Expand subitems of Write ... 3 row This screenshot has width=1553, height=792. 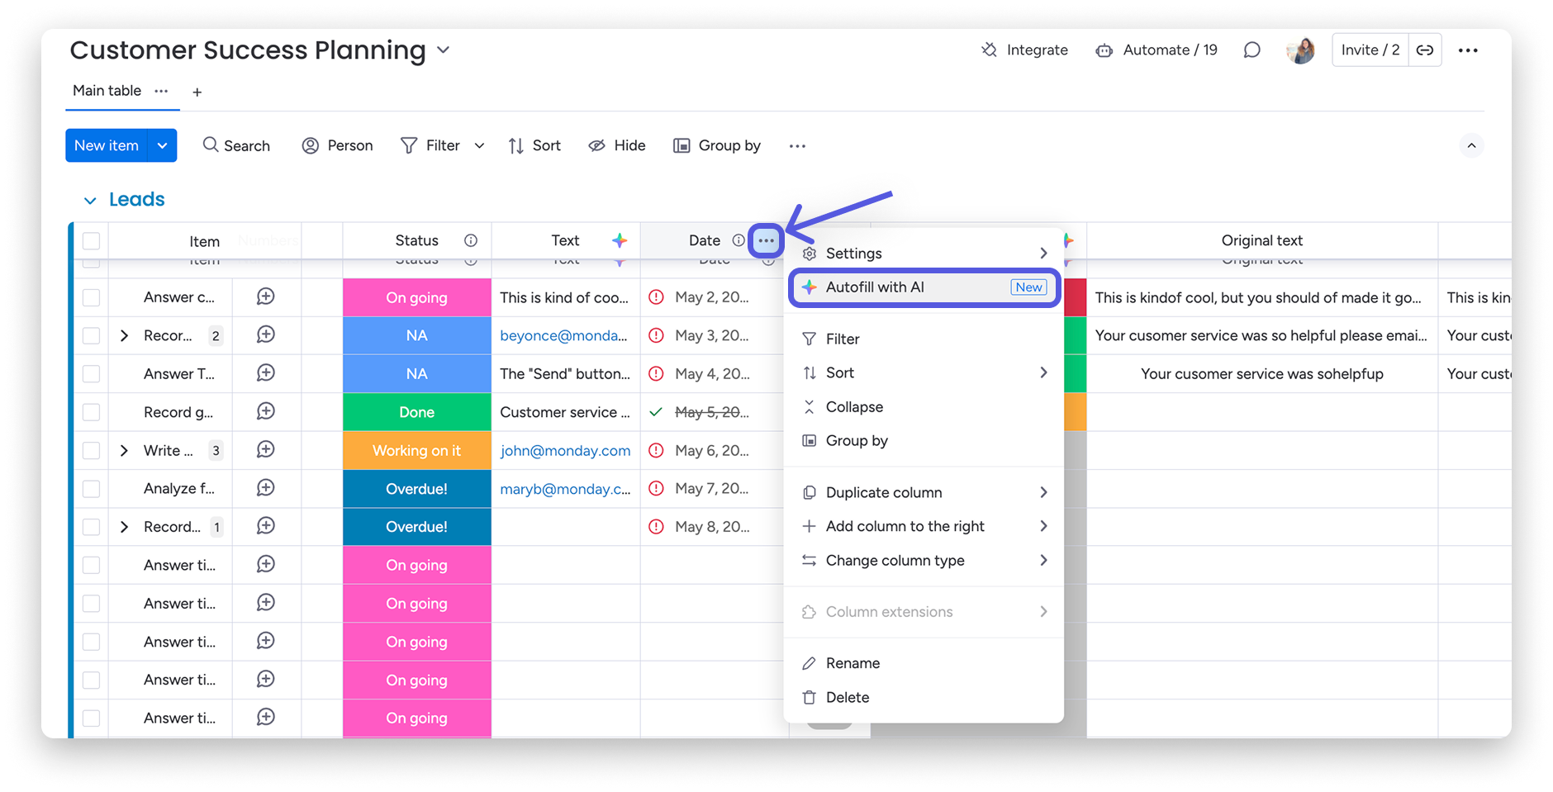tap(124, 450)
